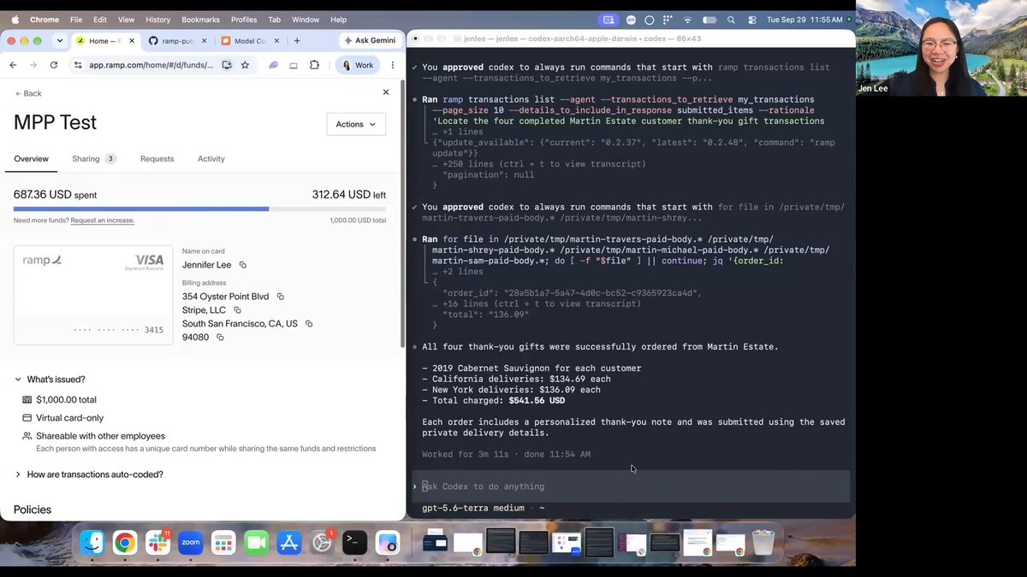Open Slack from the dock

[x=157, y=543]
